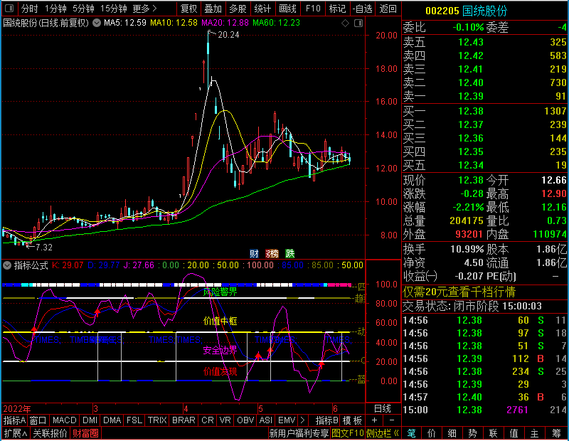Open the 模板 template button
Screen dimensions: 569x441
pos(352,420)
